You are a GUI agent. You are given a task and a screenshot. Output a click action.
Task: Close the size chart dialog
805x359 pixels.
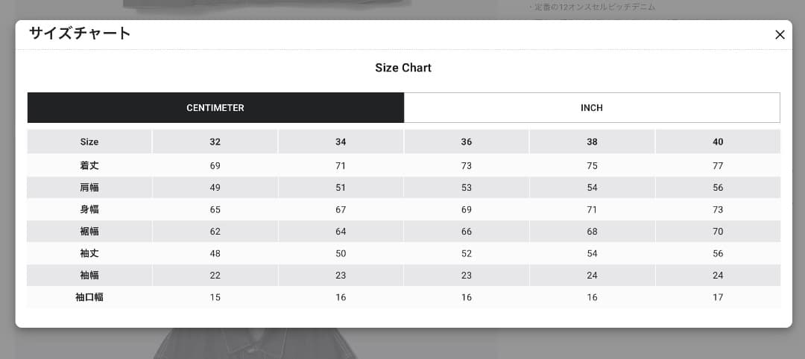780,34
